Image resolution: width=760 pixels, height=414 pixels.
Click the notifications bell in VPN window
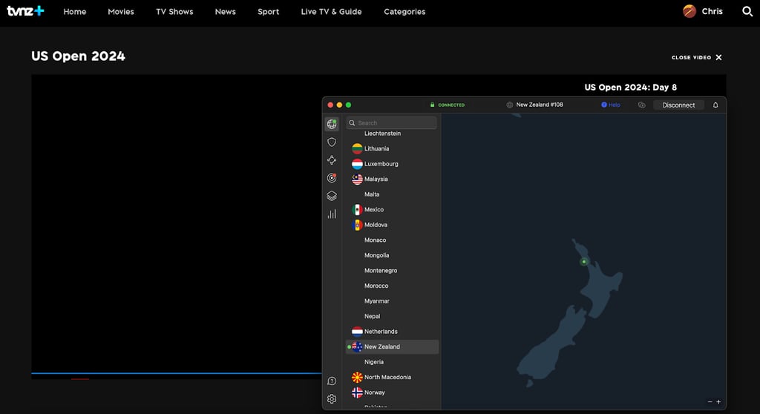tap(715, 105)
